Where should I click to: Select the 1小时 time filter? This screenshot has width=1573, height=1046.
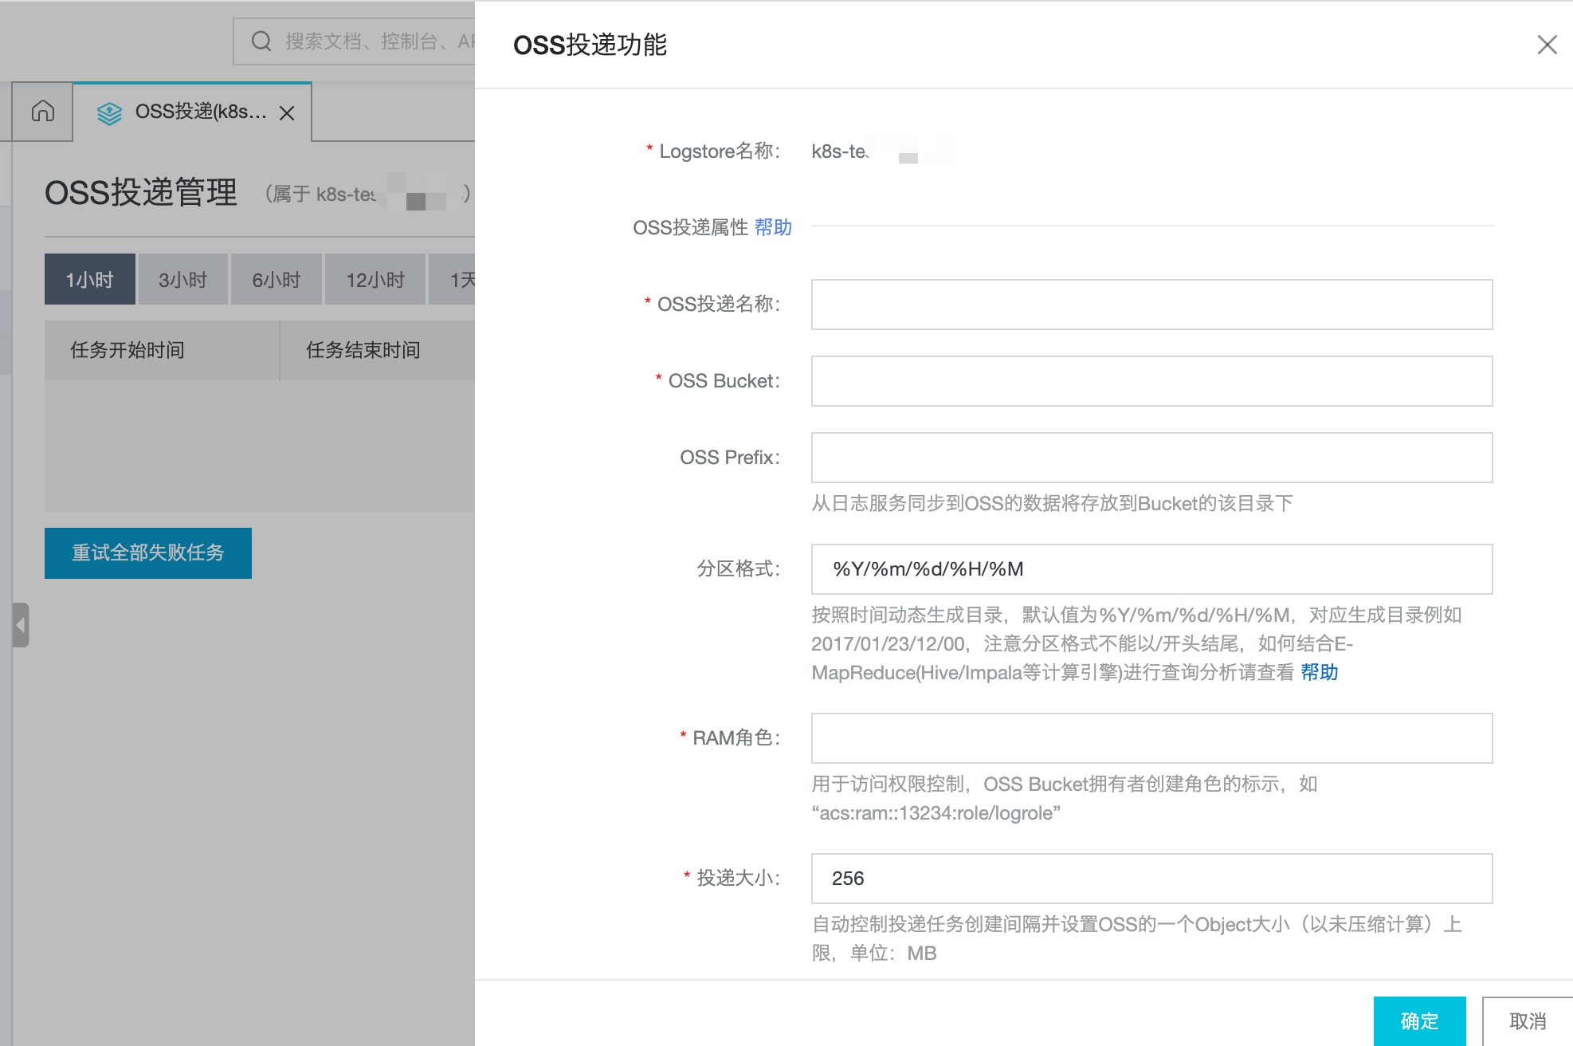(89, 279)
